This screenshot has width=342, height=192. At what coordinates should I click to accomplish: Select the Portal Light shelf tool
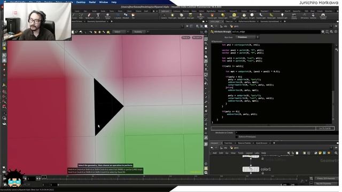pos(271,16)
